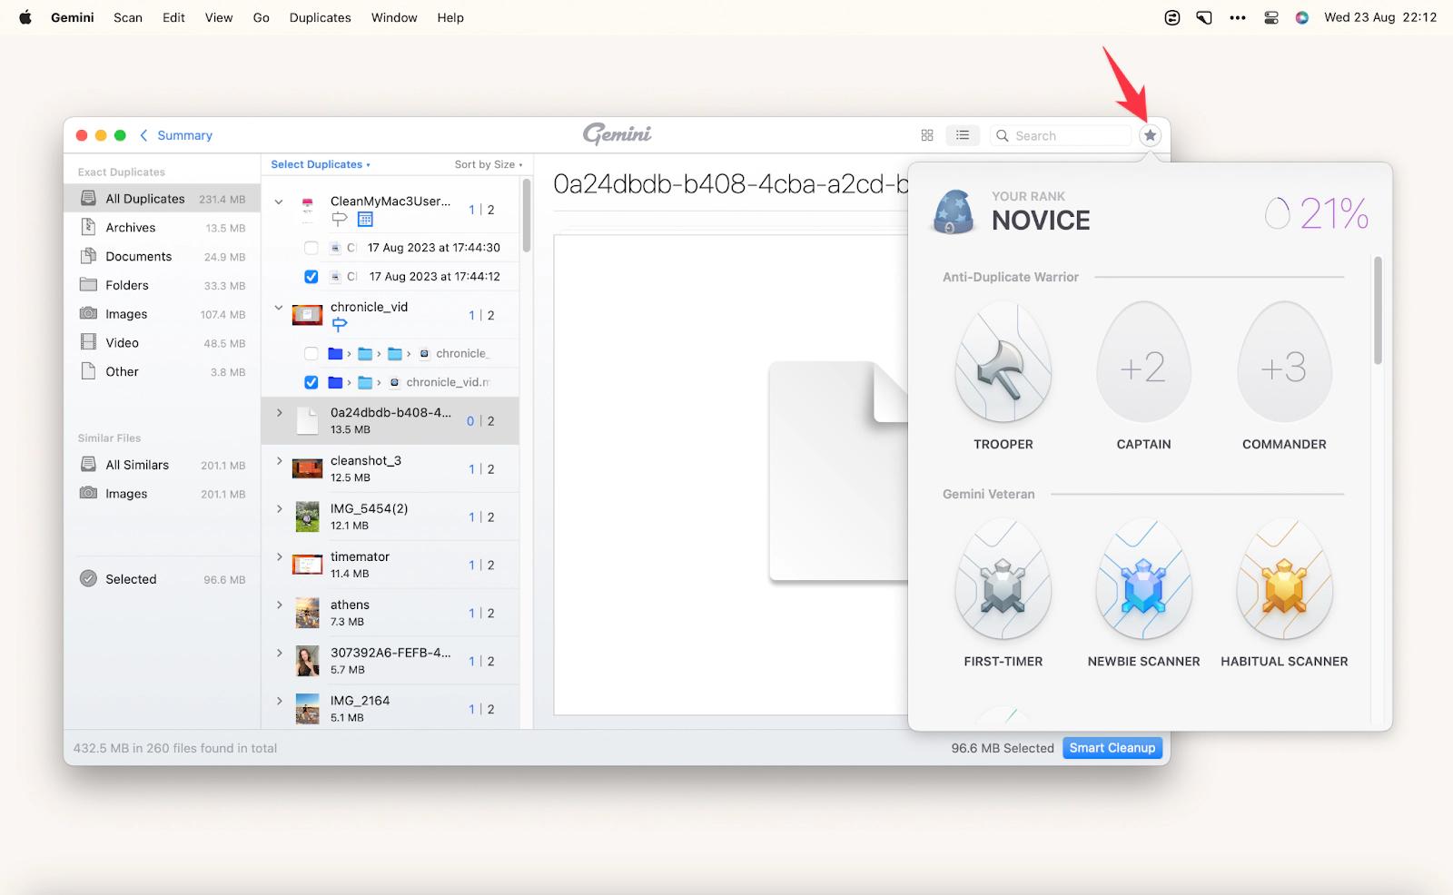Click the cleanshot_3 thumbnail

point(307,468)
